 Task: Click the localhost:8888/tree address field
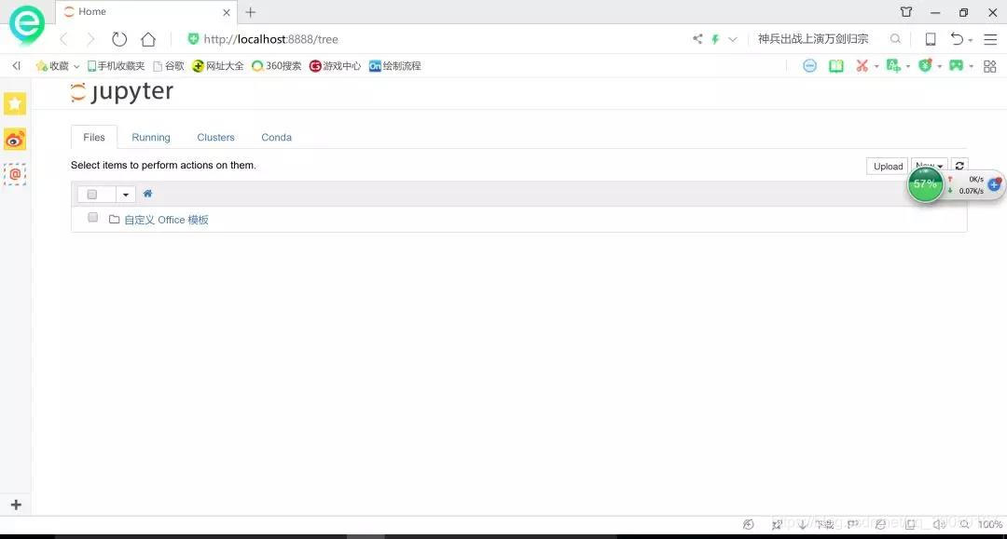tap(270, 39)
